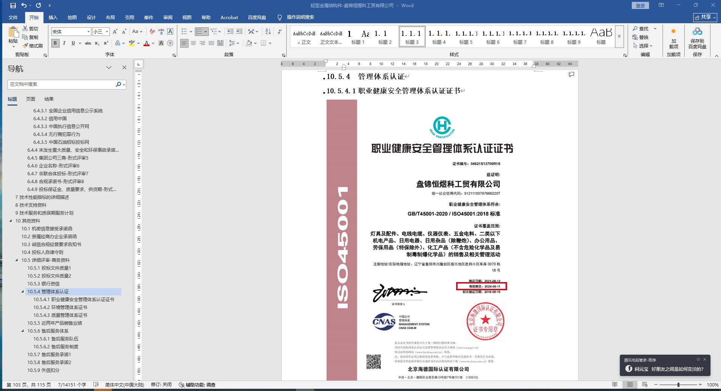This screenshot has width=721, height=391.
Task: Open the 宋体 font name dropdown
Action: tap(88, 32)
